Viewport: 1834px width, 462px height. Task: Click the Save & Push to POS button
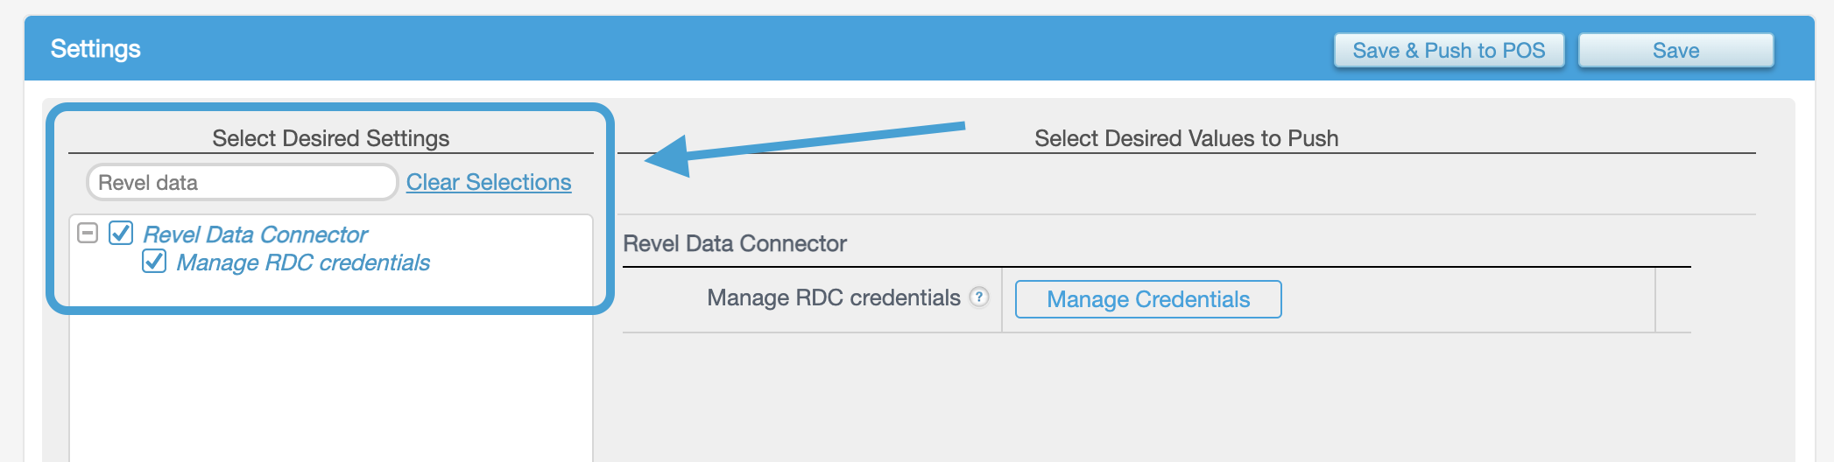(1448, 51)
